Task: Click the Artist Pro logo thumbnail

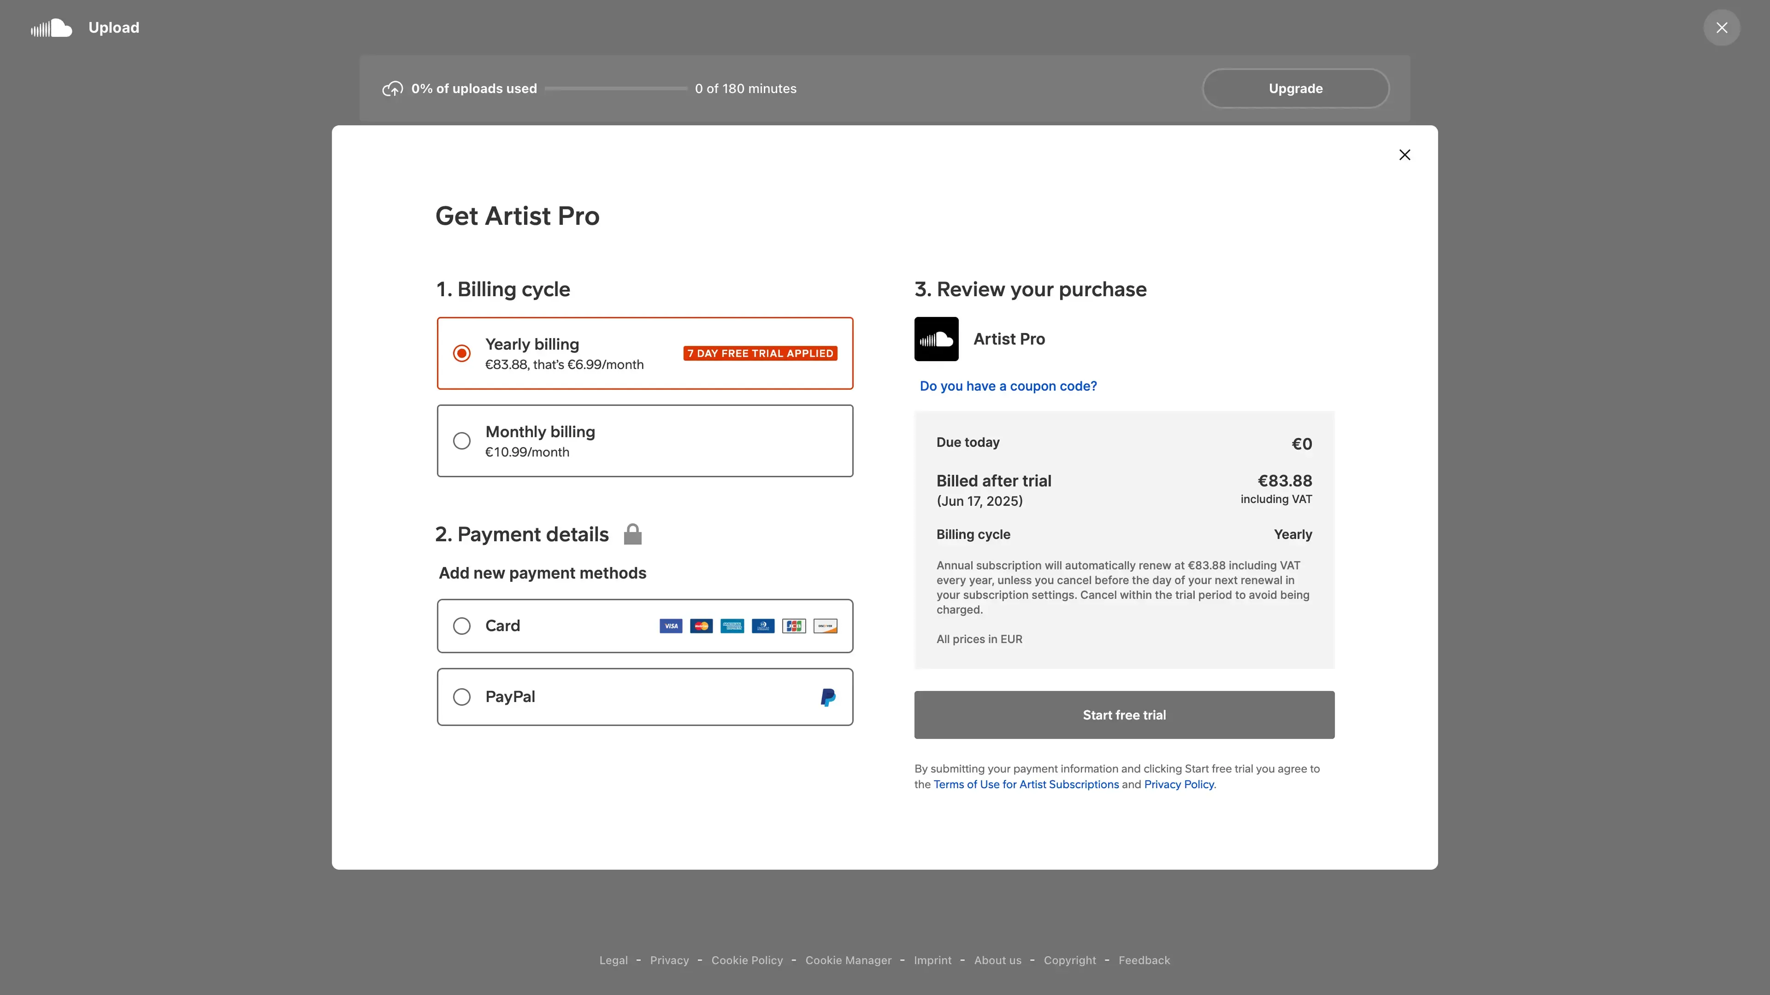Action: 936,339
